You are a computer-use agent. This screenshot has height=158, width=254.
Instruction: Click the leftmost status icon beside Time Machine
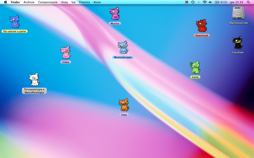tap(187, 2)
